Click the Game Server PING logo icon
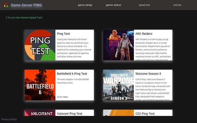The image size is (197, 123). tap(6, 5)
